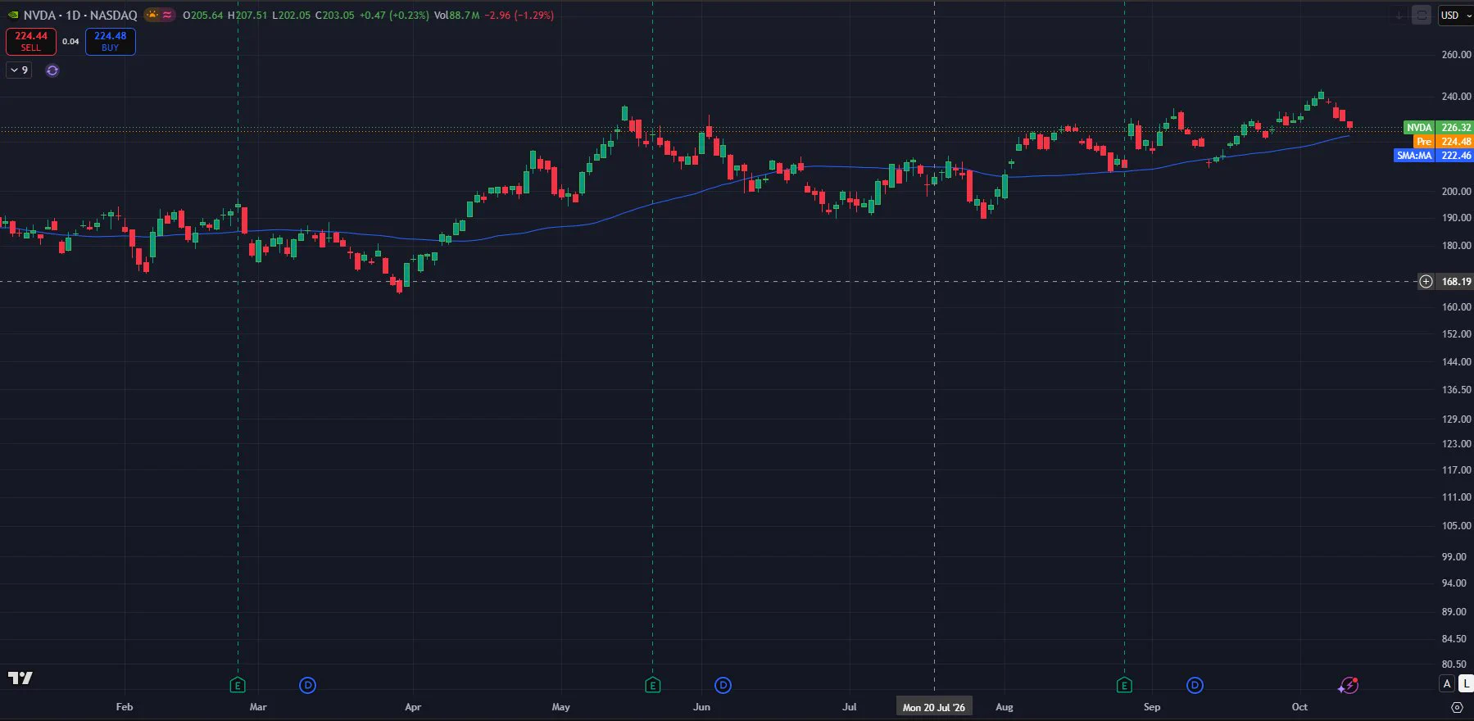
Task: Click the TradingView logo
Action: [x=20, y=678]
